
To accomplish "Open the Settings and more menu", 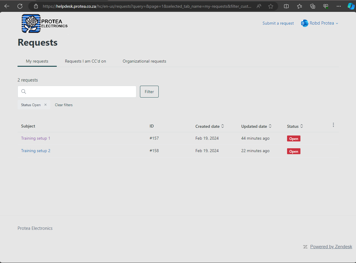I will click(338, 6).
